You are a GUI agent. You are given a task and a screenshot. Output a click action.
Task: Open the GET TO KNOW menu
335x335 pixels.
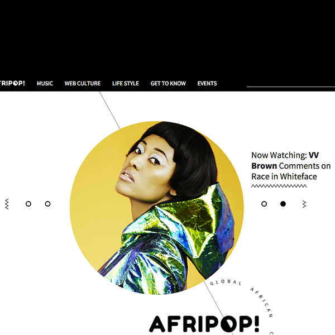pos(168,83)
